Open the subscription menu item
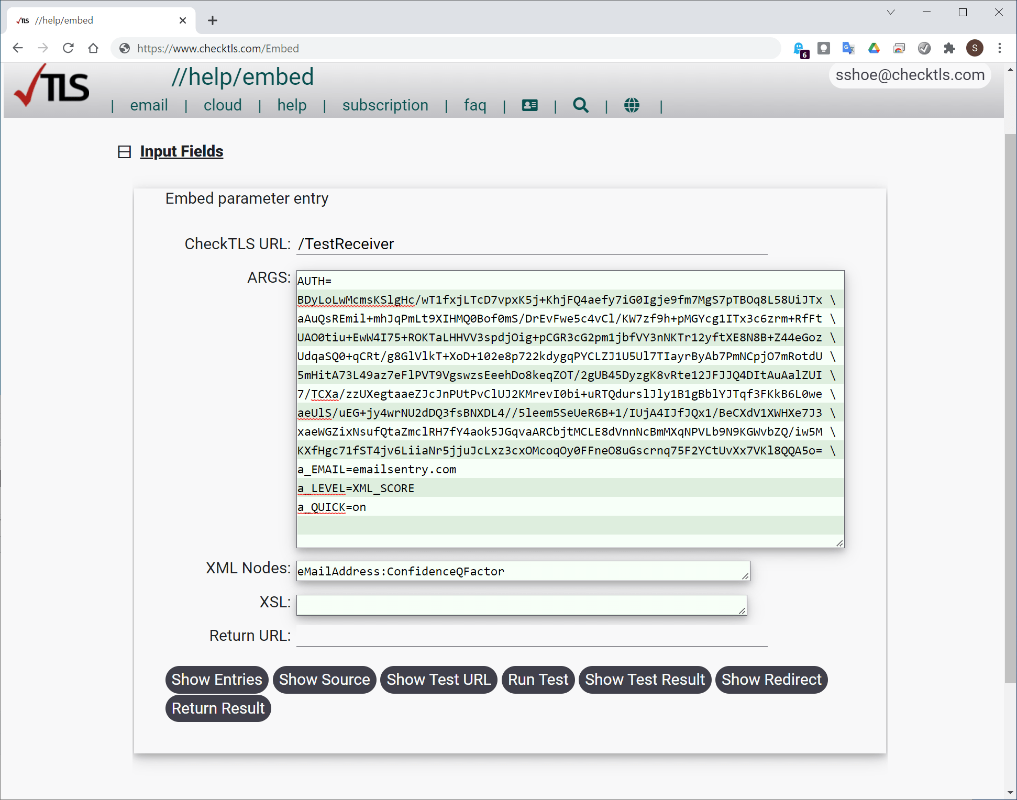The width and height of the screenshot is (1017, 800). pyautogui.click(x=385, y=105)
